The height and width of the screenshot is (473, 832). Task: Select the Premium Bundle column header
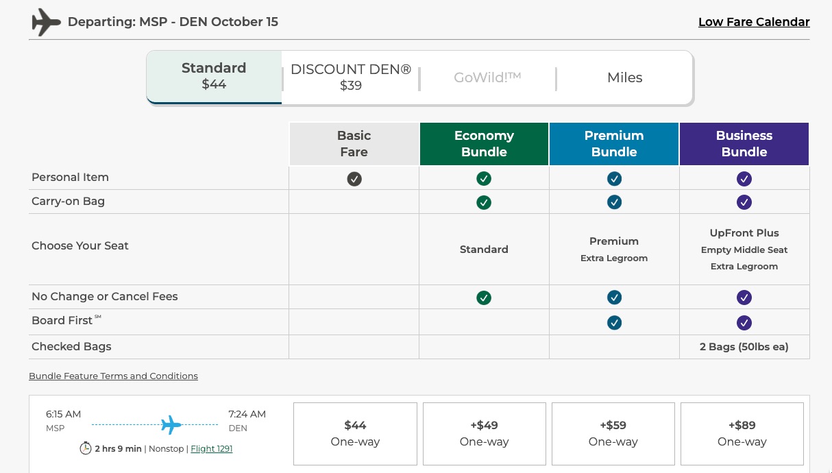pyautogui.click(x=614, y=144)
